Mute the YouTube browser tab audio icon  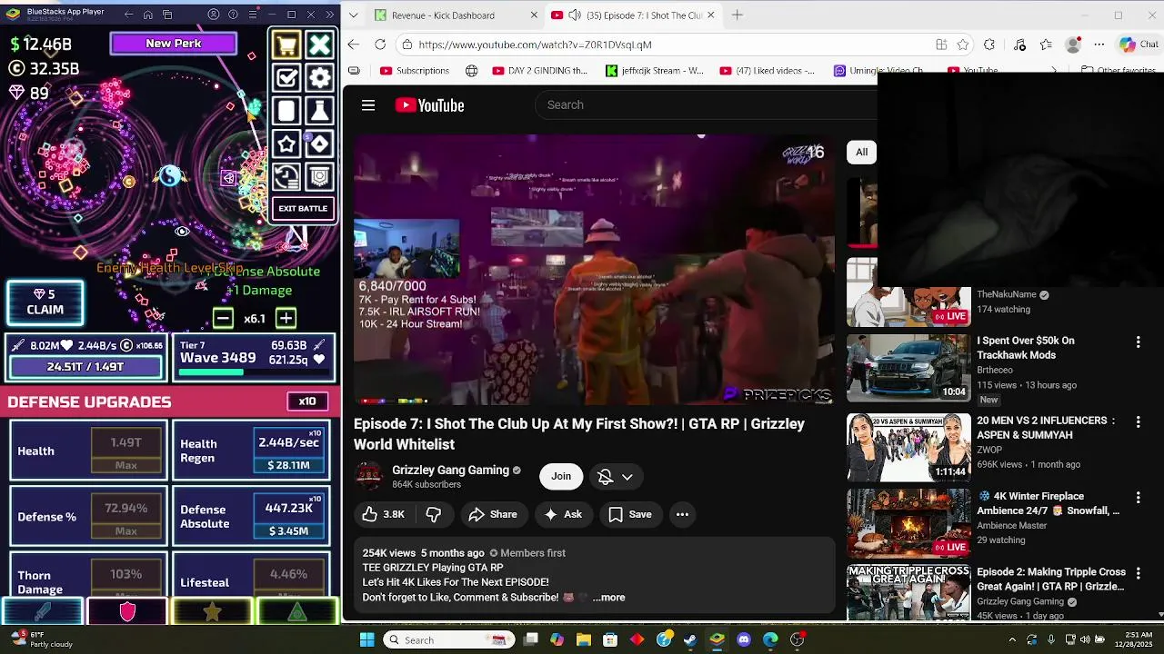pos(575,15)
